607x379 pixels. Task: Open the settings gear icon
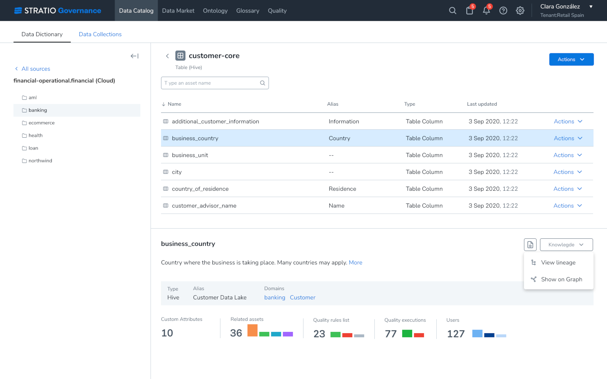[x=520, y=11]
